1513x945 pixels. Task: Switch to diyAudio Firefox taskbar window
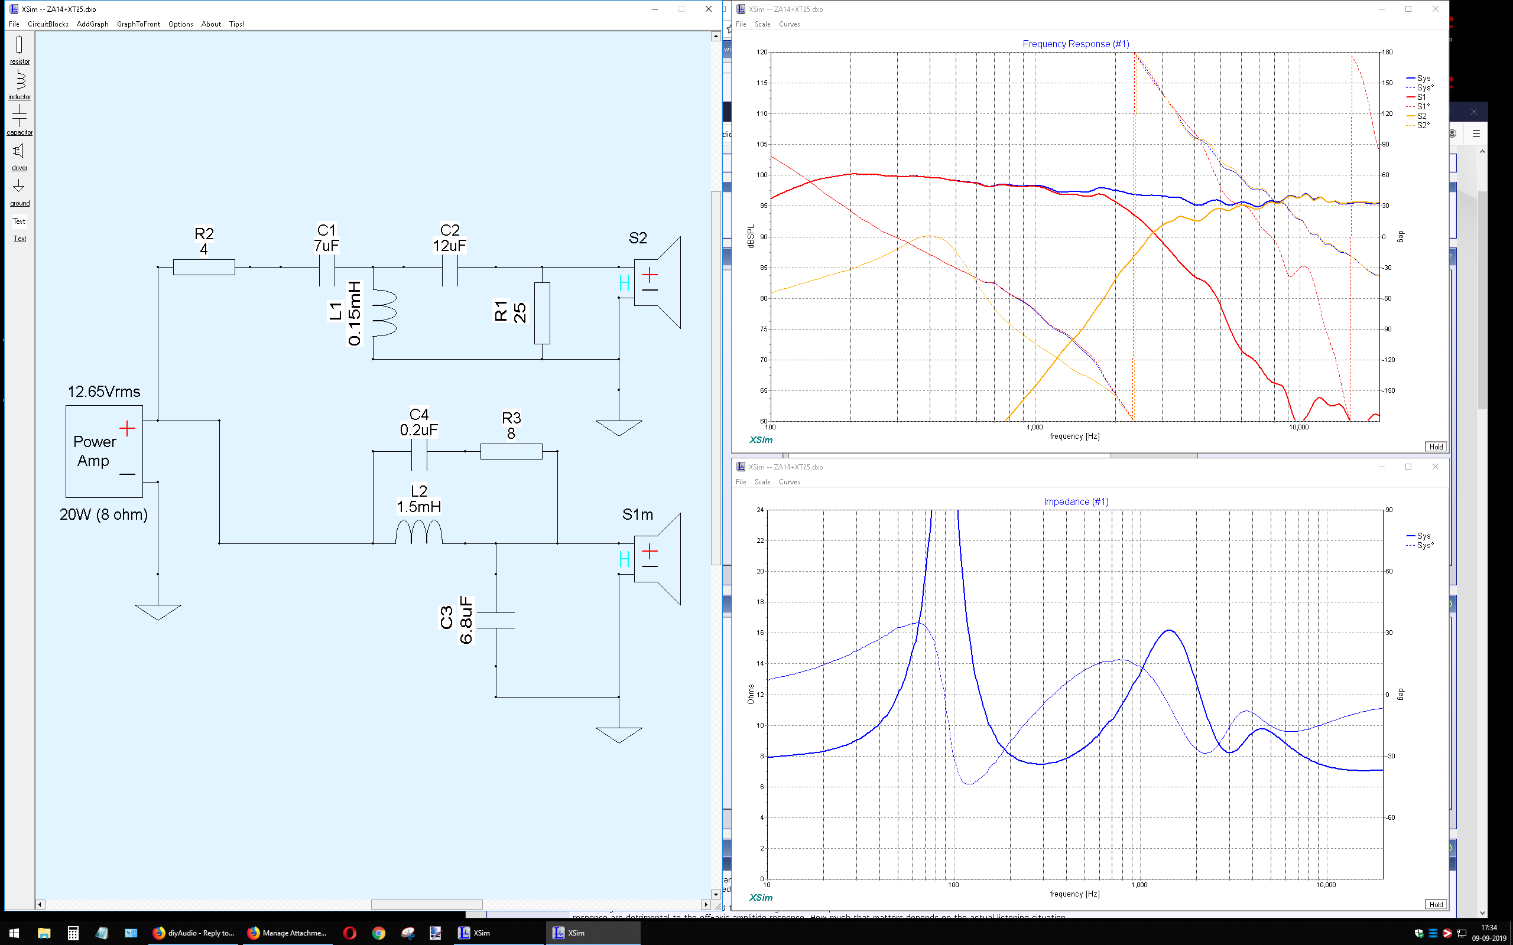pyautogui.click(x=193, y=933)
